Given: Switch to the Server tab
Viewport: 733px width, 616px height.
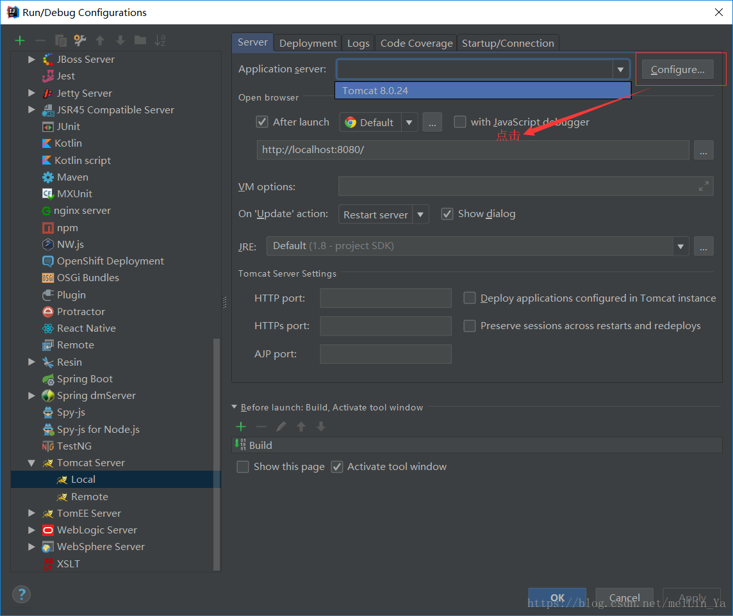Looking at the screenshot, I should [x=253, y=42].
